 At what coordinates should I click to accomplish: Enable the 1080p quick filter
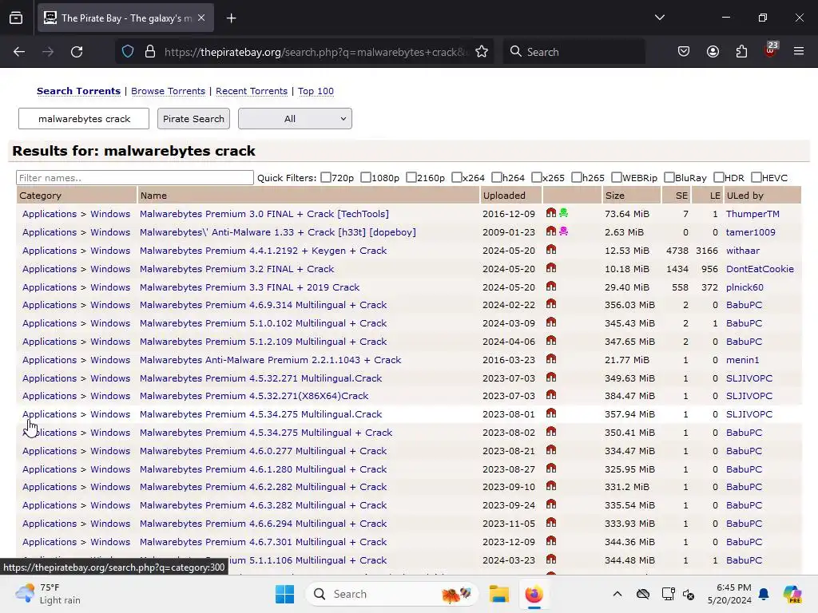366,177
